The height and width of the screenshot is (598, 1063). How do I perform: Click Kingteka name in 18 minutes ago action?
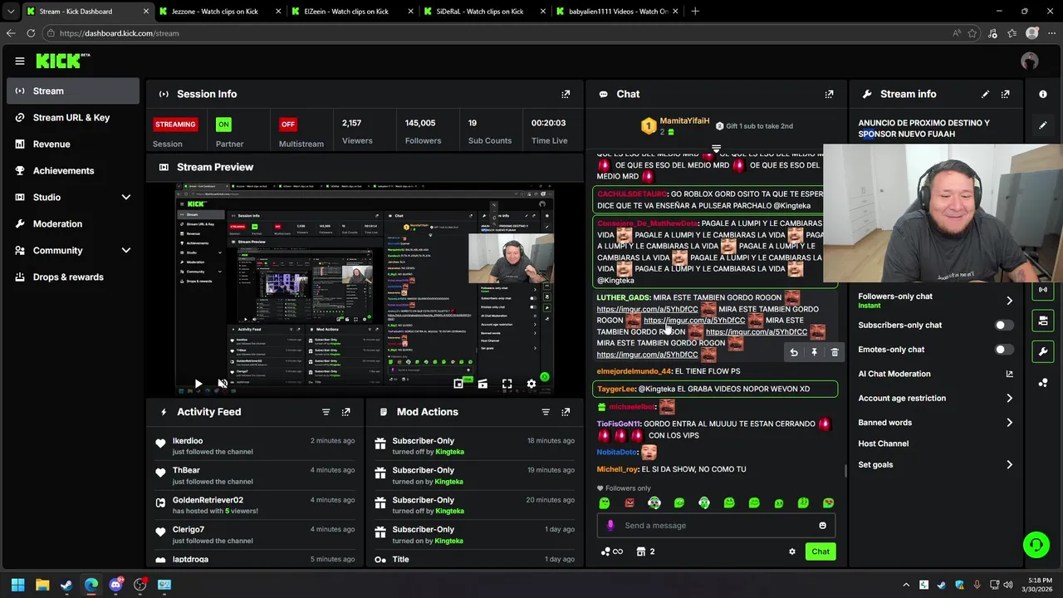point(449,452)
